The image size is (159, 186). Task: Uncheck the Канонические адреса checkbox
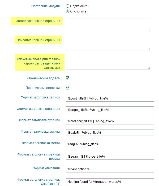point(67,78)
